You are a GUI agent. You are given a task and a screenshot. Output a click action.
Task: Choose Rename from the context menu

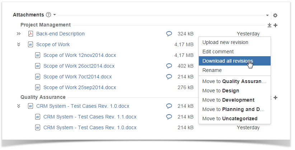tap(212, 70)
